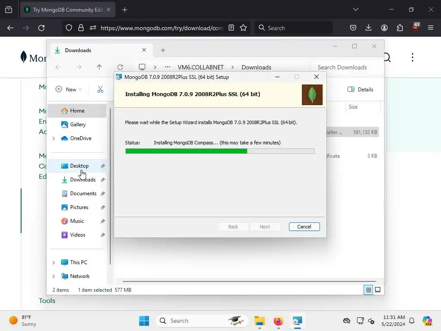441x331 pixels.
Task: Click Downloads breadcrumb segment
Action: tap(256, 67)
